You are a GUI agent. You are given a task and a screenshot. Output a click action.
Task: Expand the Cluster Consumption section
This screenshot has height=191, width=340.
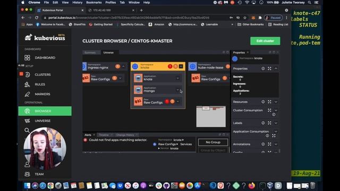pos(276,110)
